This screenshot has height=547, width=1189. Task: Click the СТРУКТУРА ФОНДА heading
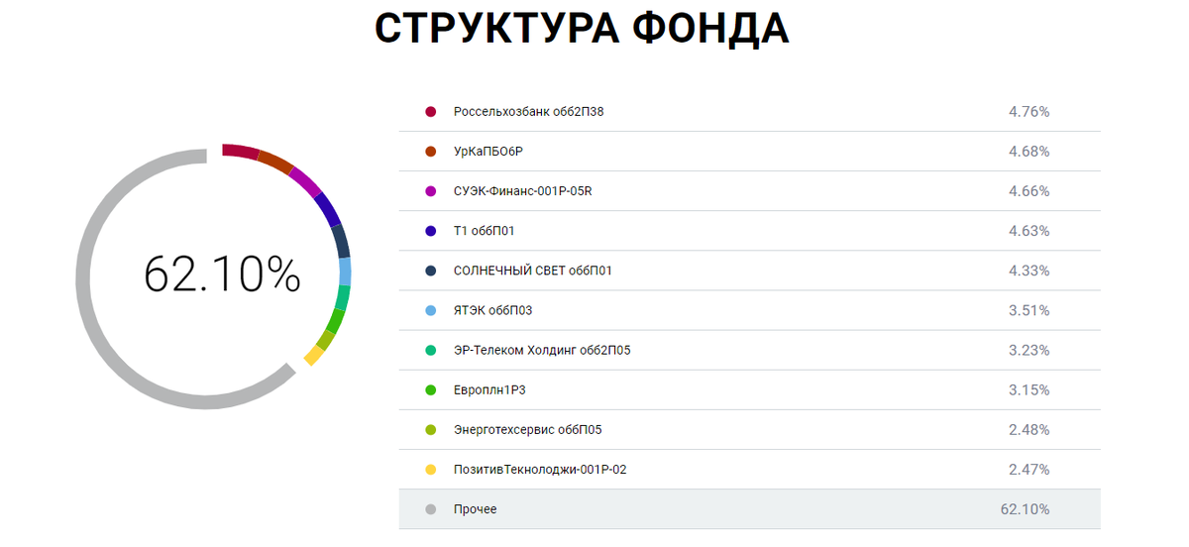click(x=583, y=29)
